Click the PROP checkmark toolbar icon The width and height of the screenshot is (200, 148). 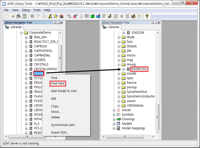38,16
